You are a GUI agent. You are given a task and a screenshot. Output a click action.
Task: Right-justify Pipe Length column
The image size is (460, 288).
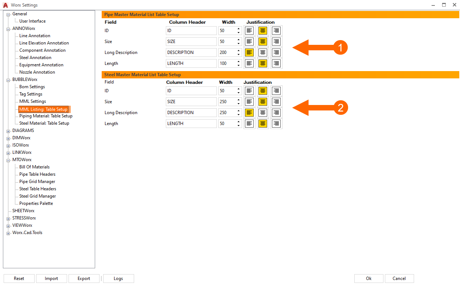(276, 63)
